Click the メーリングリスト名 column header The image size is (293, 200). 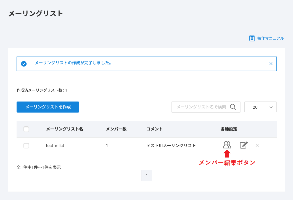point(65,129)
